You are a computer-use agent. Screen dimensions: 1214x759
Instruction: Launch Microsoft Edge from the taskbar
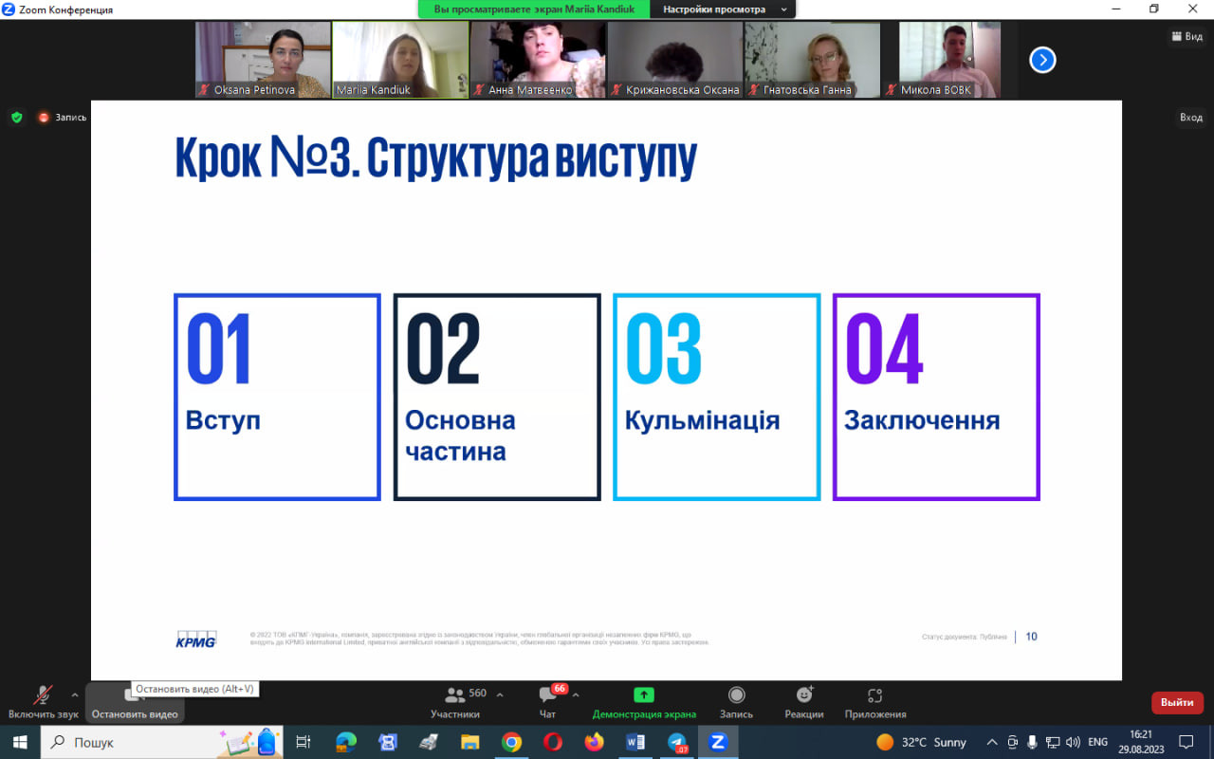(345, 742)
